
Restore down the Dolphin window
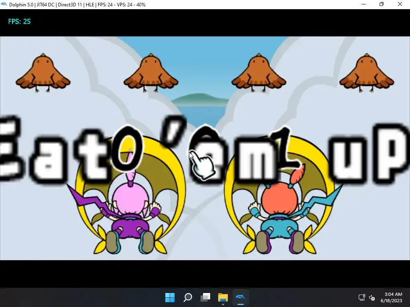(x=382, y=4)
